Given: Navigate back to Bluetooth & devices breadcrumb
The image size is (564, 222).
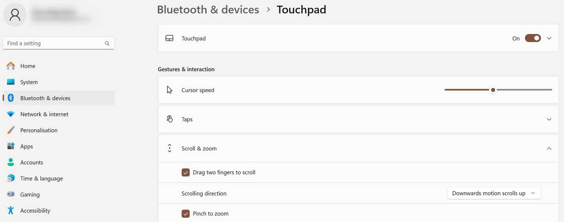Looking at the screenshot, I should [208, 10].
